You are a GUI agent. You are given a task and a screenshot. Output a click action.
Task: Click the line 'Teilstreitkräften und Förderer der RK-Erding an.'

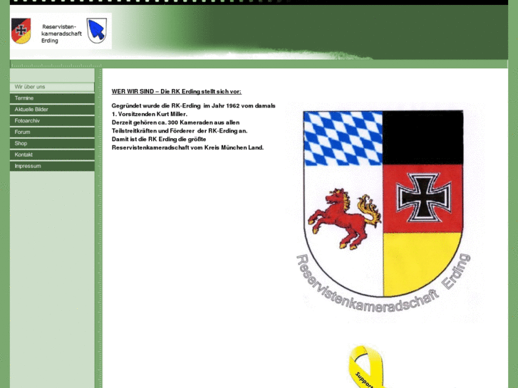tap(180, 131)
